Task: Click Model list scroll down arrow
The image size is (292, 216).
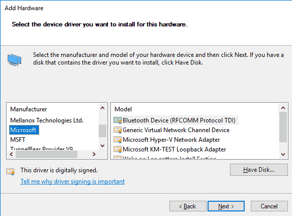Action: tap(283, 154)
